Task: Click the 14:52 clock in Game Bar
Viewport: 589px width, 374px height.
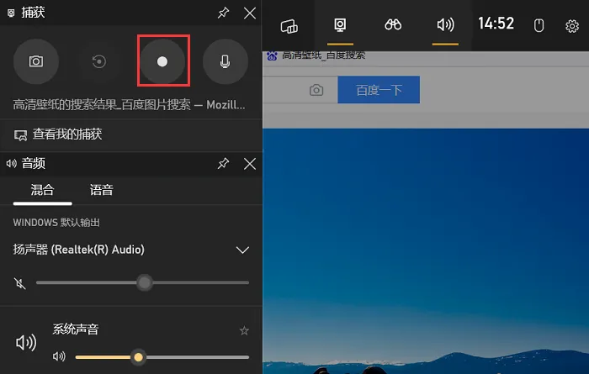Action: [x=496, y=24]
